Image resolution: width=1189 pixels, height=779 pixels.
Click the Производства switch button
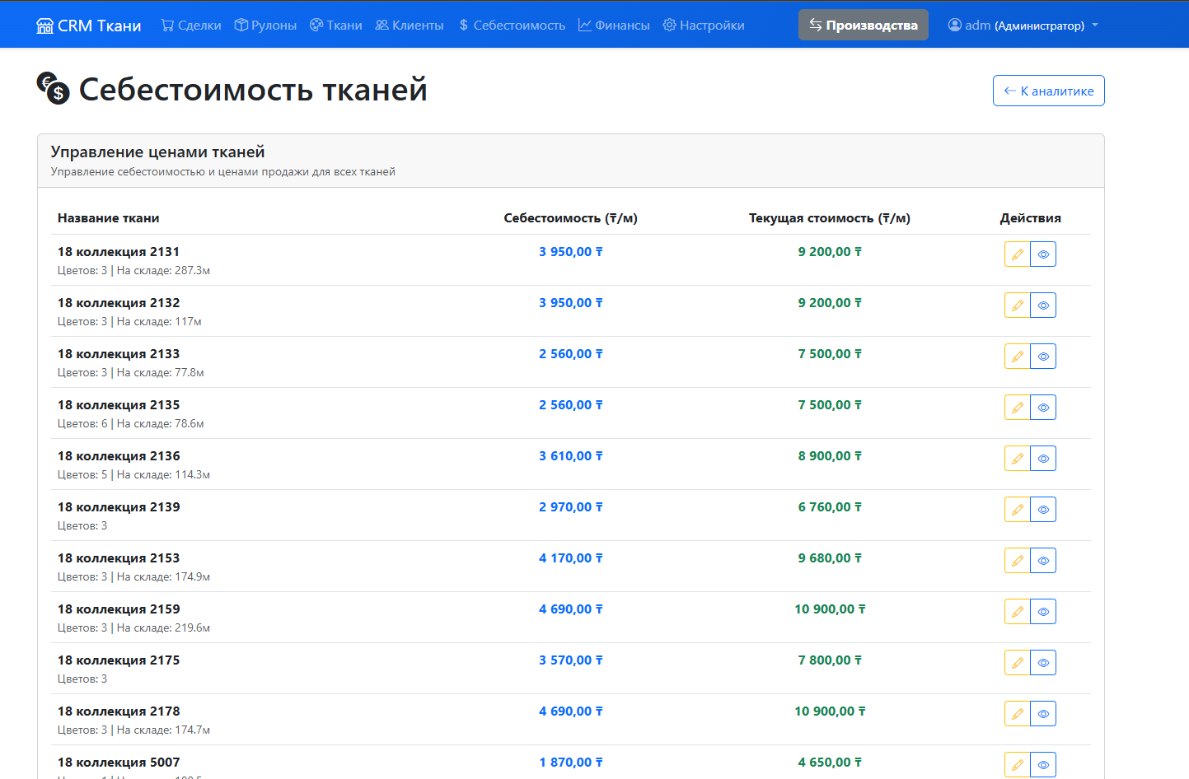(x=864, y=25)
